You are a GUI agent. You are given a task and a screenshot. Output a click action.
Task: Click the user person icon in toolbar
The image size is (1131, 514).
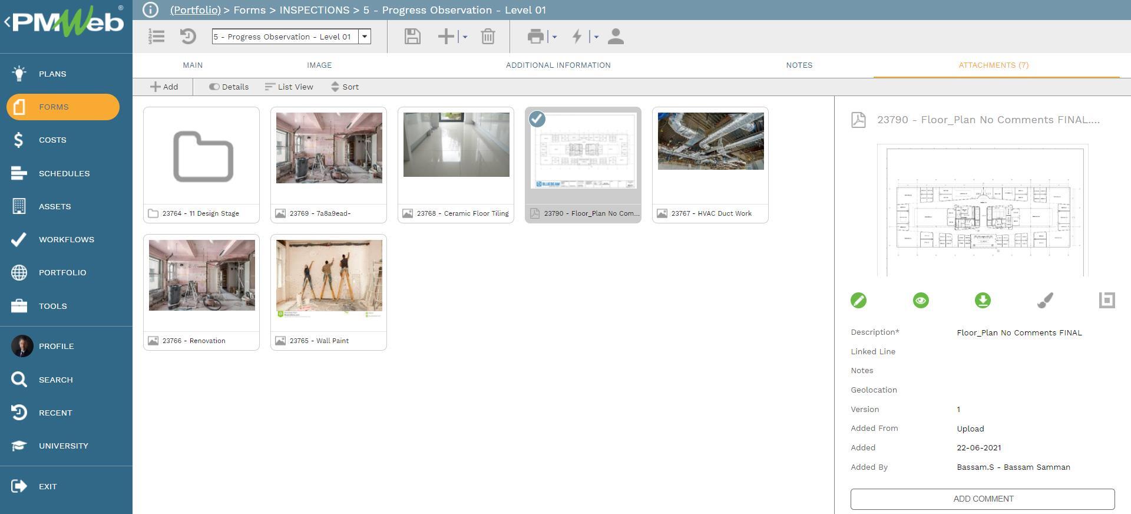click(616, 37)
